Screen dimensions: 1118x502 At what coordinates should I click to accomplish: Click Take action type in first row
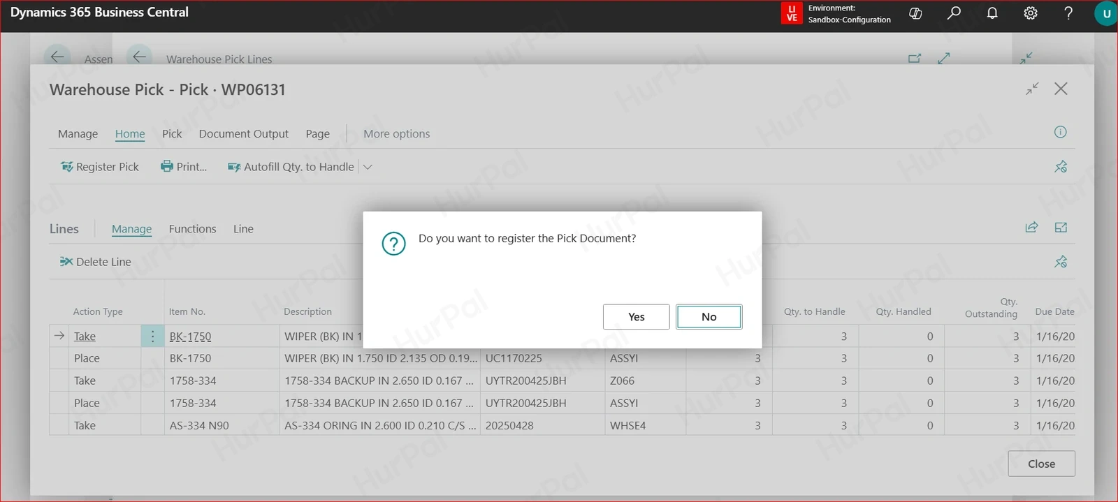(x=85, y=337)
